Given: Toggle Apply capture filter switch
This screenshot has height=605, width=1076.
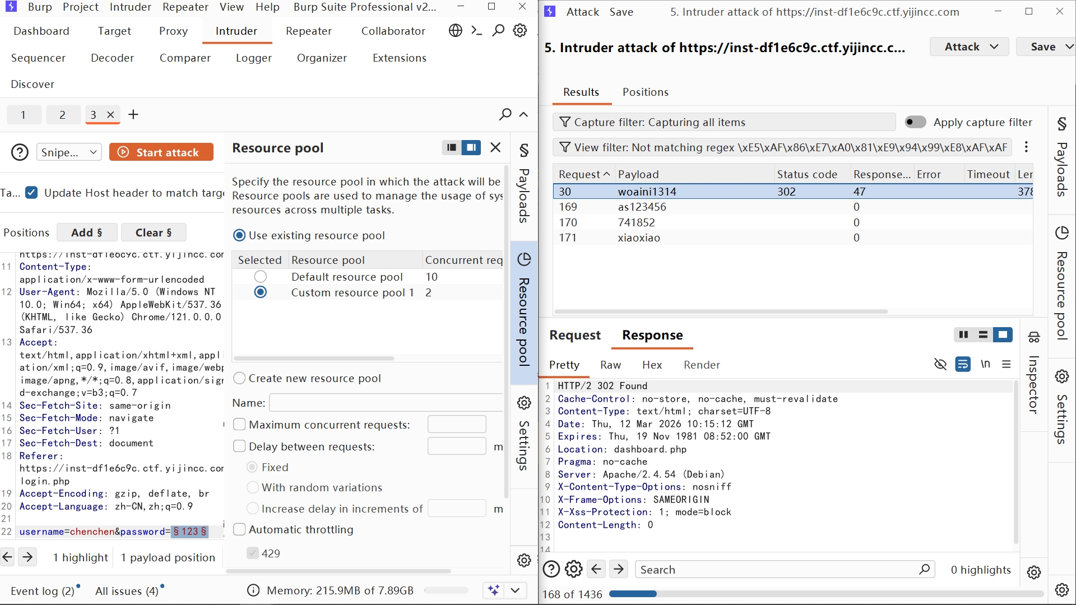Looking at the screenshot, I should (x=915, y=122).
